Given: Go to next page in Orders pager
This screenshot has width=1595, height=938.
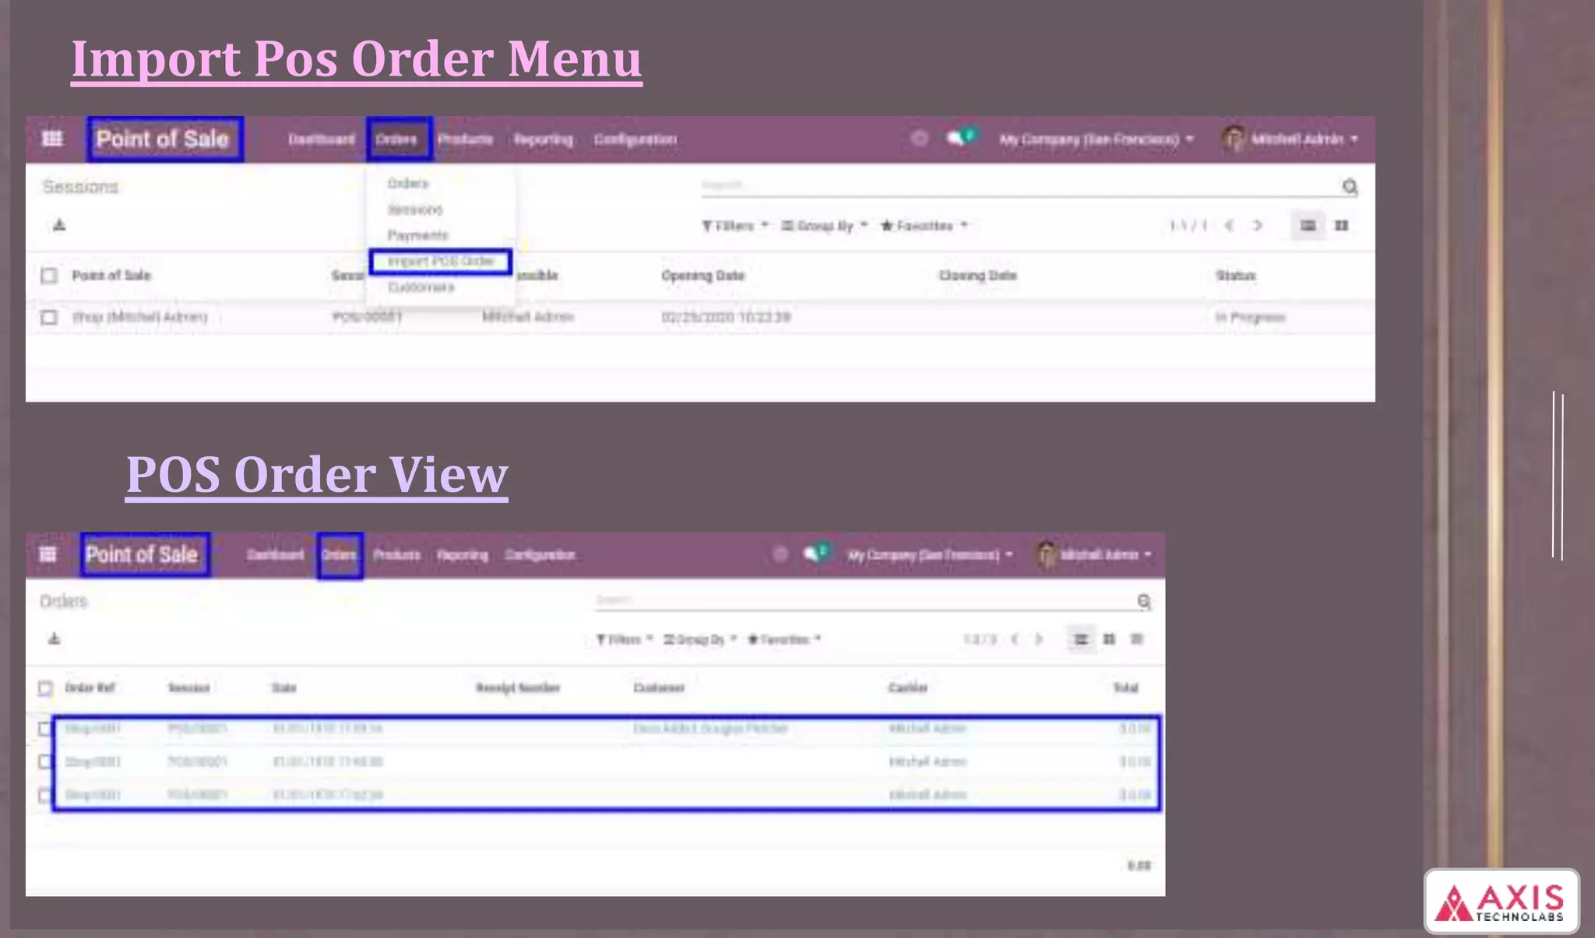Looking at the screenshot, I should [x=1038, y=639].
